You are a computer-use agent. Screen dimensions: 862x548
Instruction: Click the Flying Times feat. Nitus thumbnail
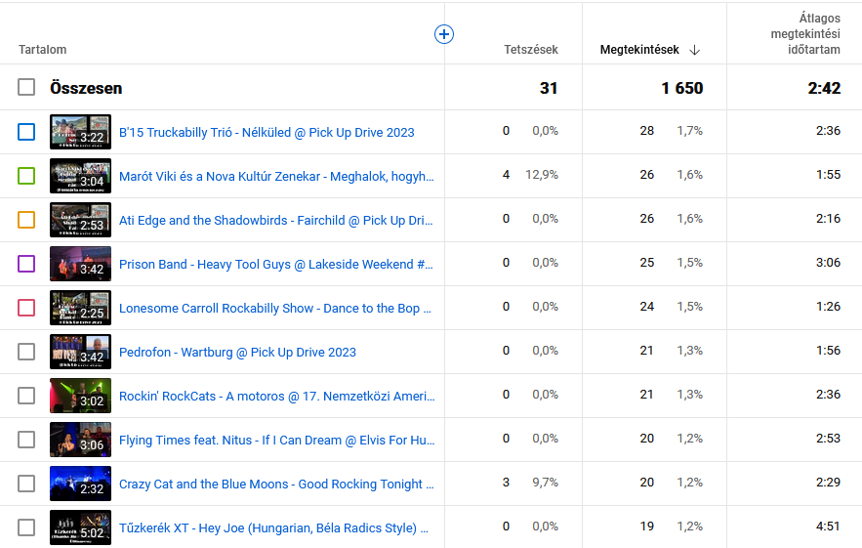pyautogui.click(x=80, y=440)
